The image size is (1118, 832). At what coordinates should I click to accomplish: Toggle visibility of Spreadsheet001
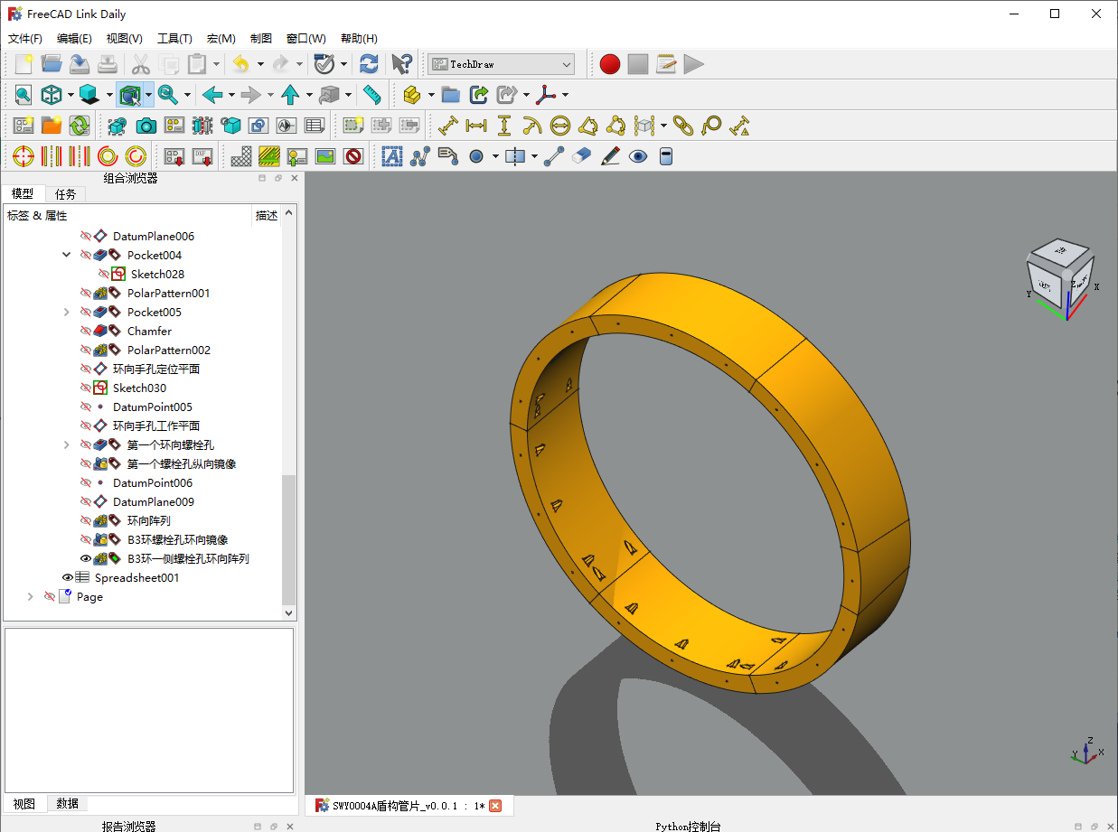tap(68, 578)
